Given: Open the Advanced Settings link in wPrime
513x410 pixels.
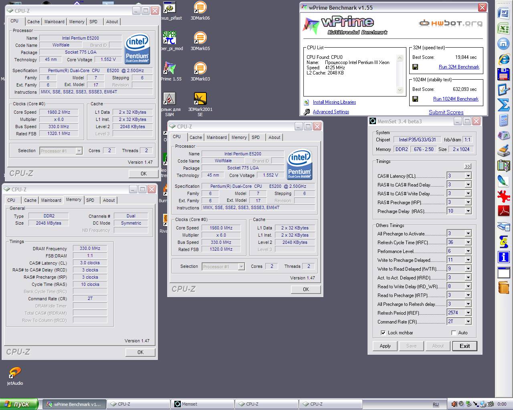Looking at the screenshot, I should click(x=331, y=112).
